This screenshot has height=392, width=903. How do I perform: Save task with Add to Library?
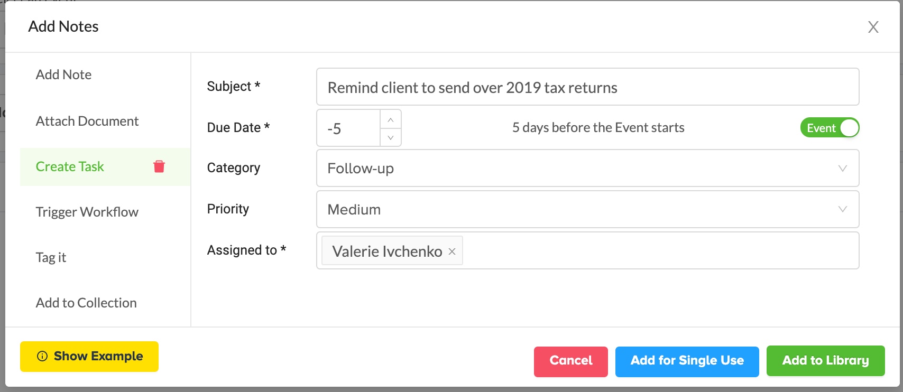[x=825, y=361]
